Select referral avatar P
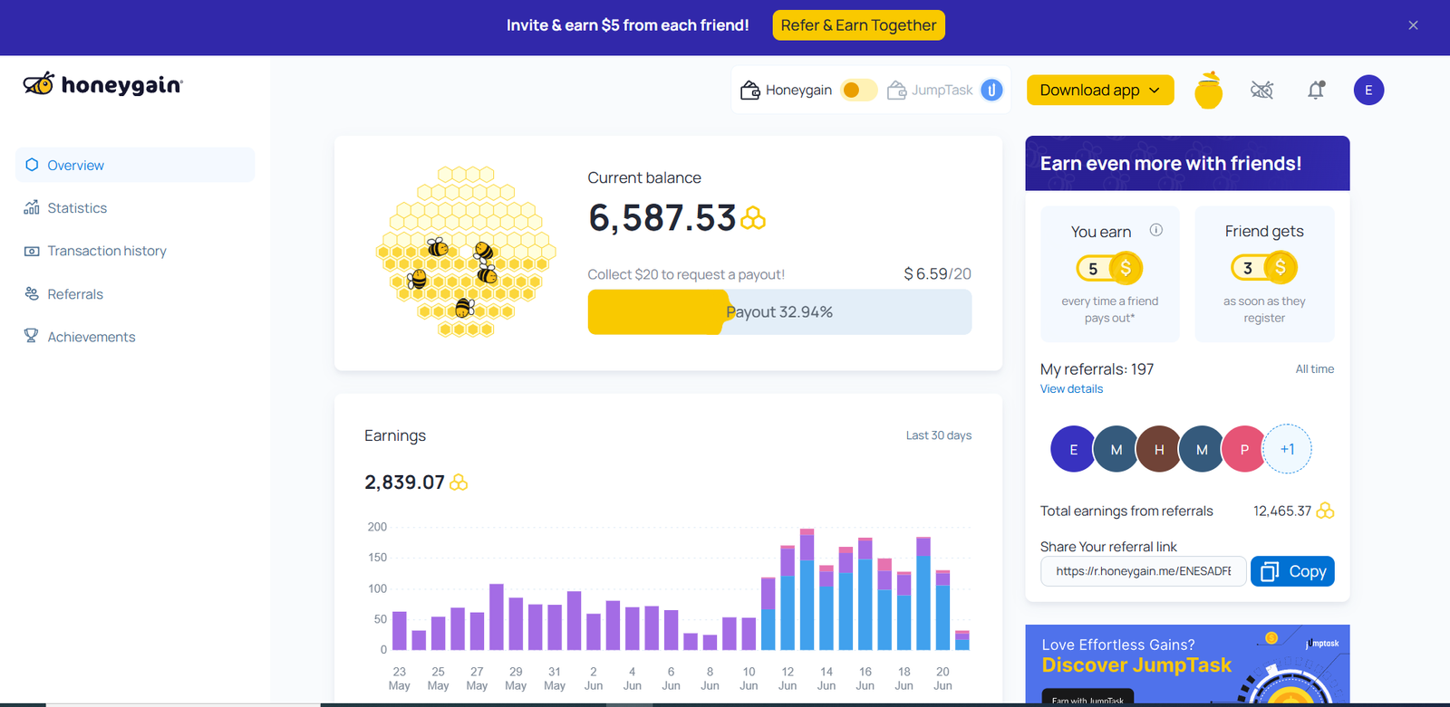Viewport: 1450px width, 707px height. pyautogui.click(x=1244, y=449)
